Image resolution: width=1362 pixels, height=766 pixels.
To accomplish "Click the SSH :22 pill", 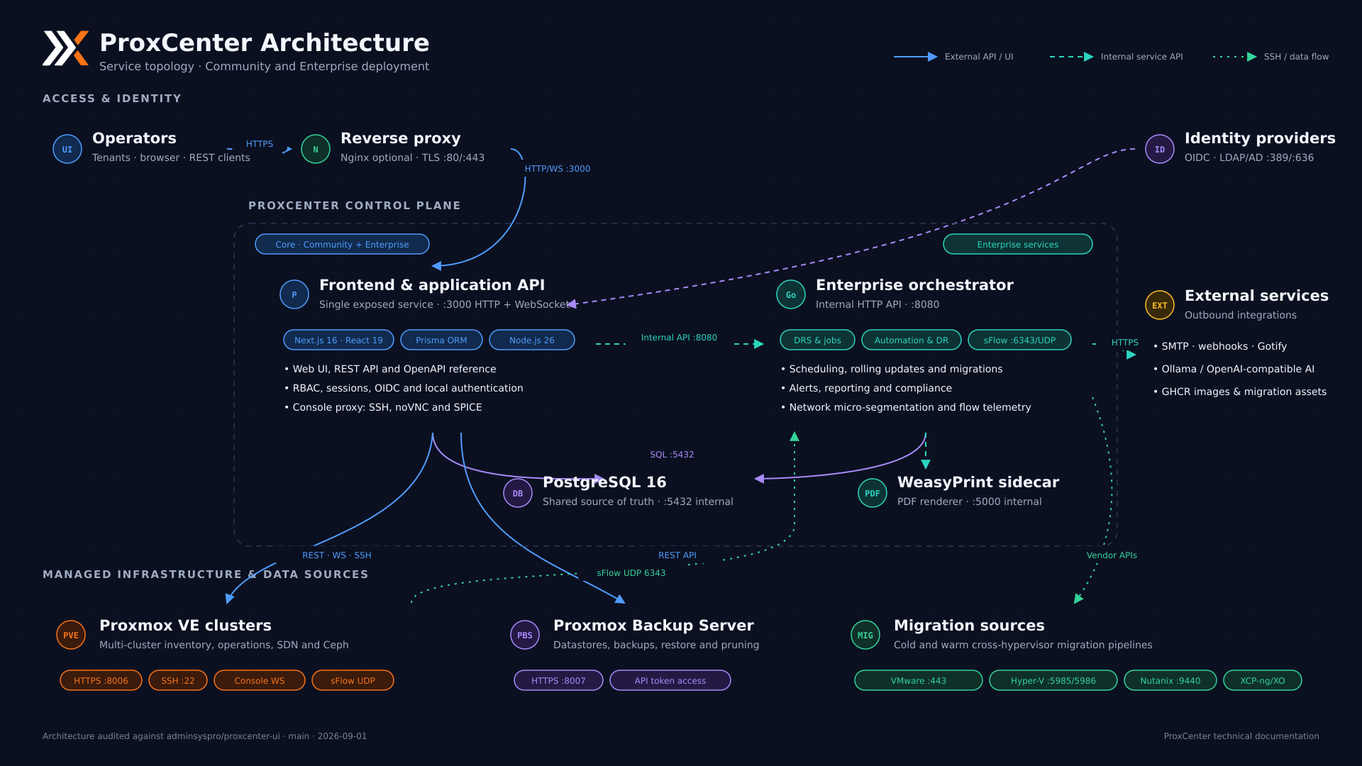I will point(178,680).
